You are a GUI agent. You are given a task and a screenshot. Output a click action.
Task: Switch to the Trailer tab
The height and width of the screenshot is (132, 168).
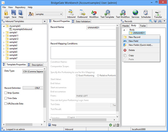pyautogui.click(x=143, y=26)
